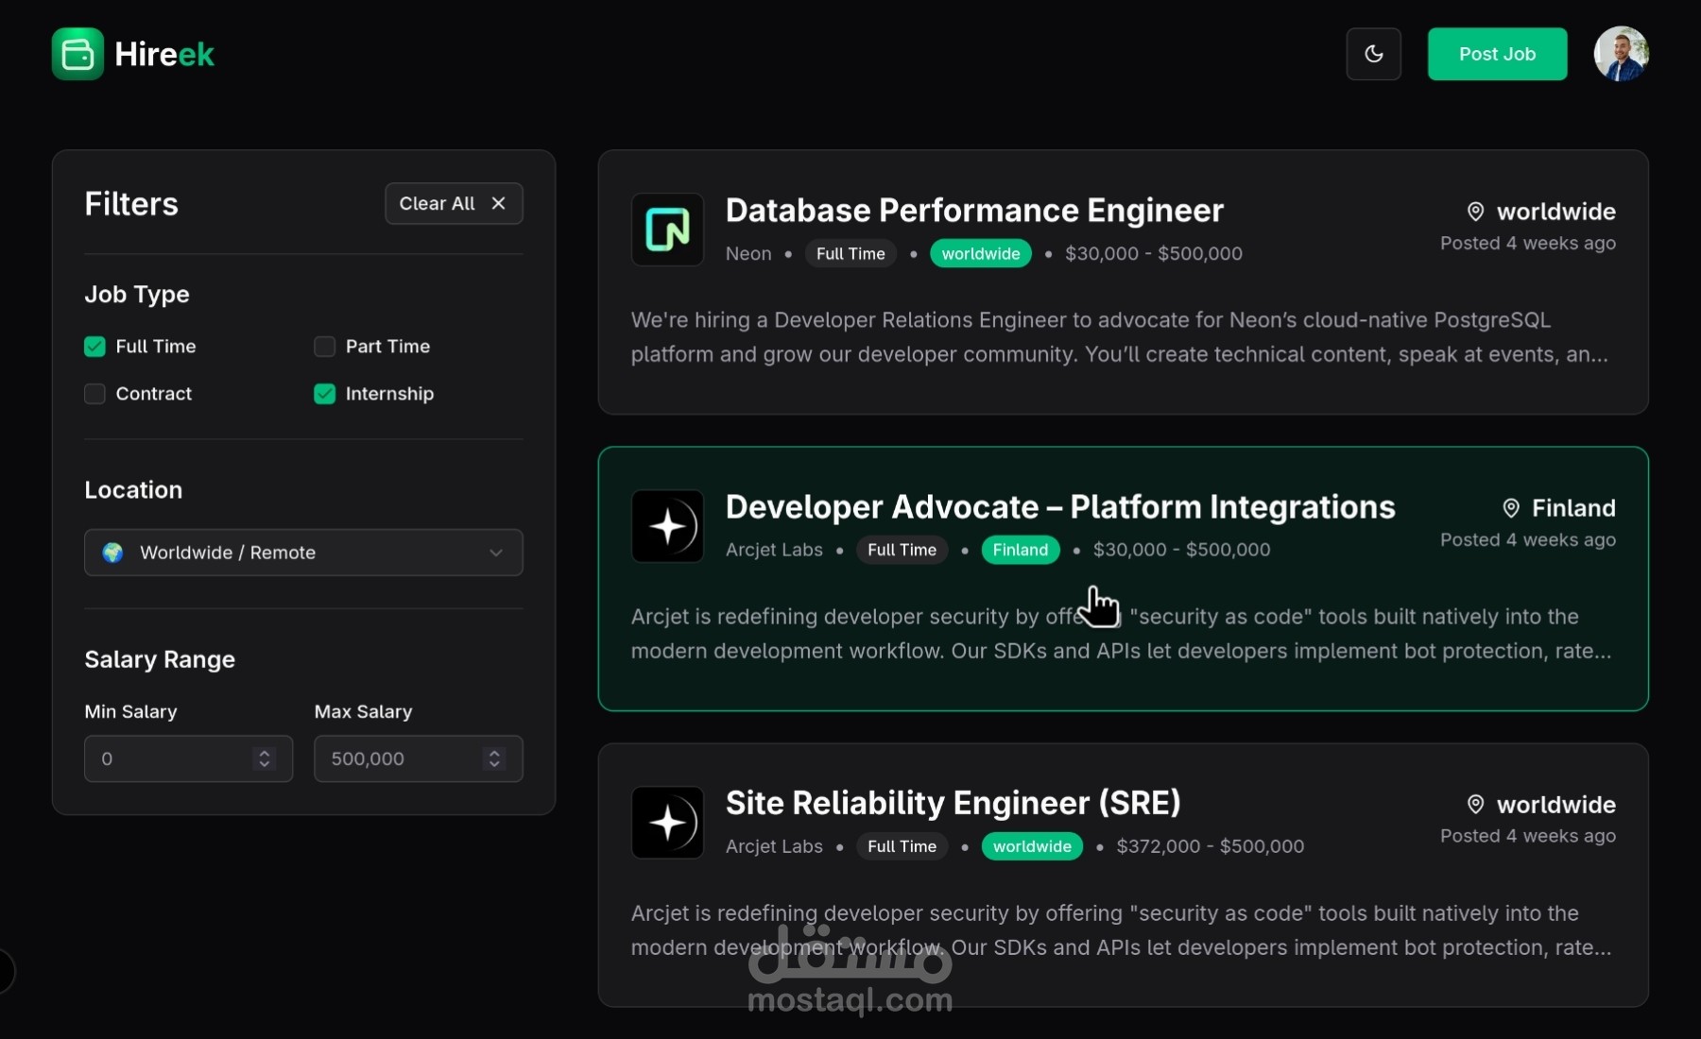
Task: Click the Post Job button
Action: pyautogui.click(x=1497, y=54)
